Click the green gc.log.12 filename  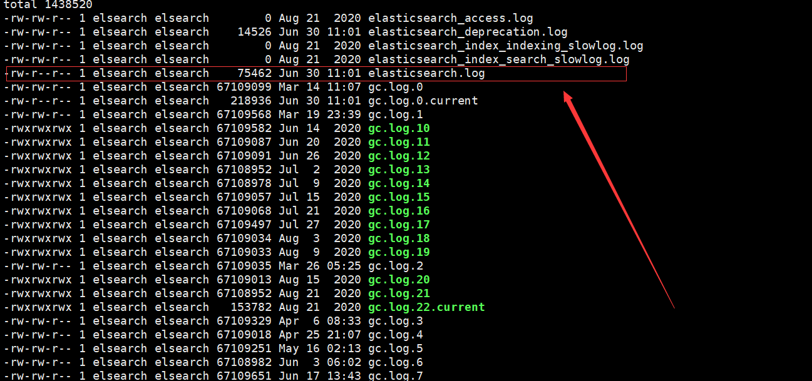pyautogui.click(x=399, y=156)
